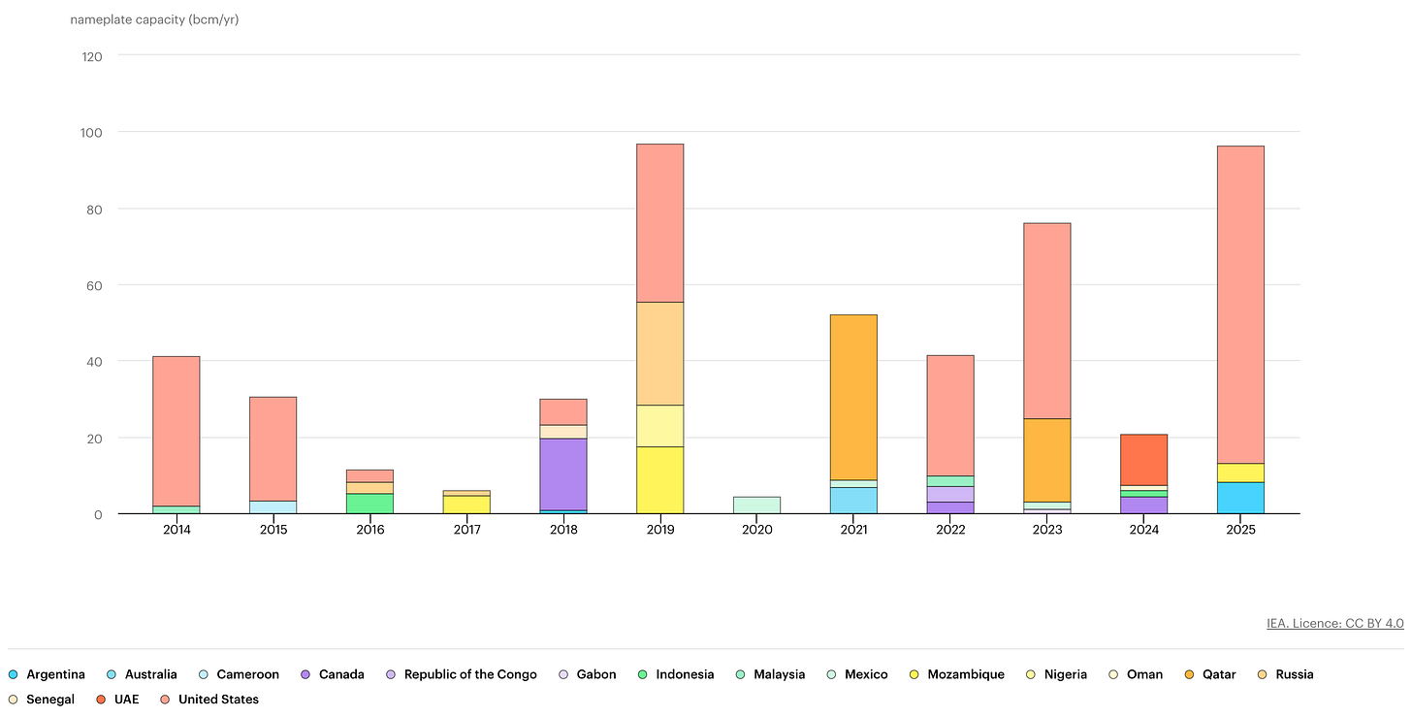The width and height of the screenshot is (1412, 717).
Task: Select the Argentina legend color dot
Action: coord(12,673)
